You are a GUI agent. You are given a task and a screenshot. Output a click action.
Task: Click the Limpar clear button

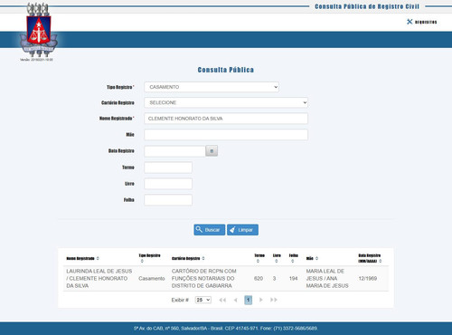point(242,230)
